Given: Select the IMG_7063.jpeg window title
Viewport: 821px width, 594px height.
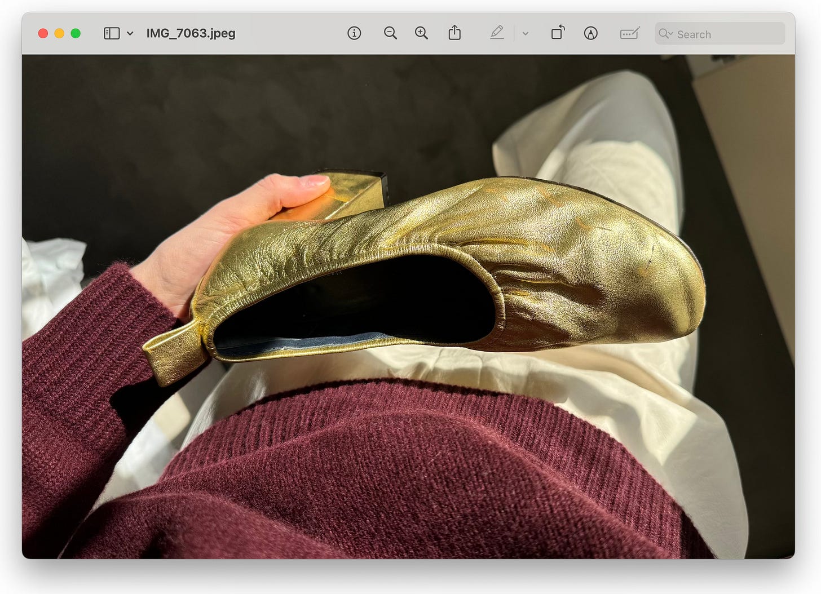Looking at the screenshot, I should click(191, 33).
